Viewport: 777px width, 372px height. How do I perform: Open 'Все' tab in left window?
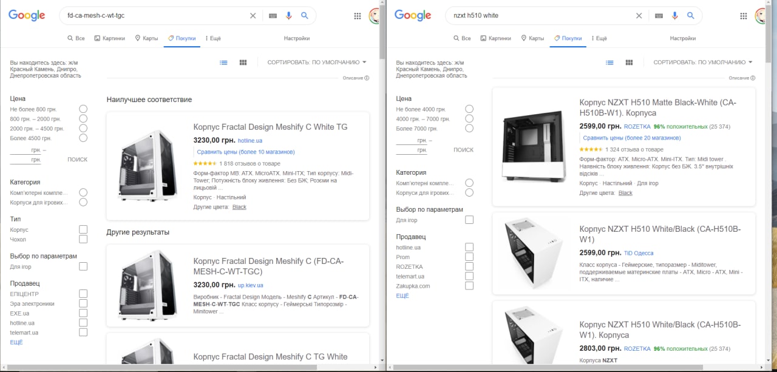76,38
